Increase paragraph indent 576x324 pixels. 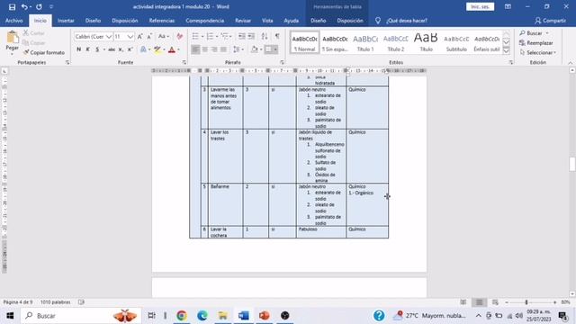coord(251,36)
